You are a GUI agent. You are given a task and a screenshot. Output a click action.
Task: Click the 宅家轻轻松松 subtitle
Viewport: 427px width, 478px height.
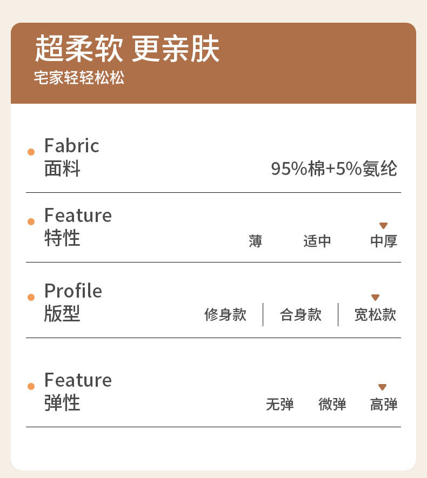79,77
